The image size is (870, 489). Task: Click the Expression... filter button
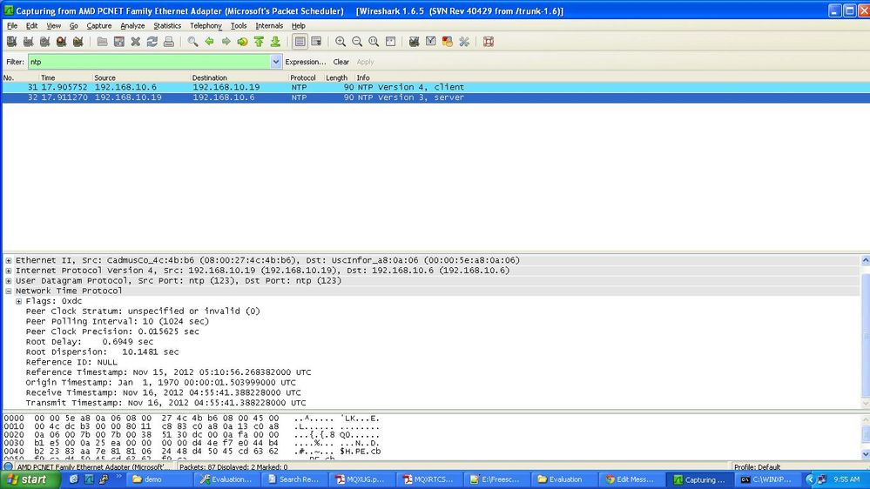pos(305,62)
